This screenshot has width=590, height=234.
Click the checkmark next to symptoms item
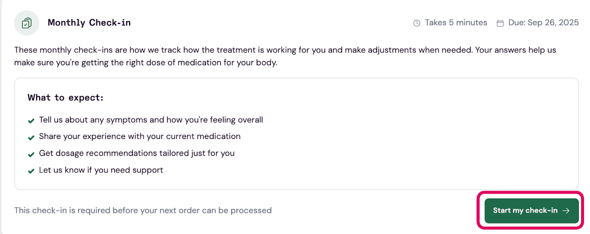[x=31, y=121]
